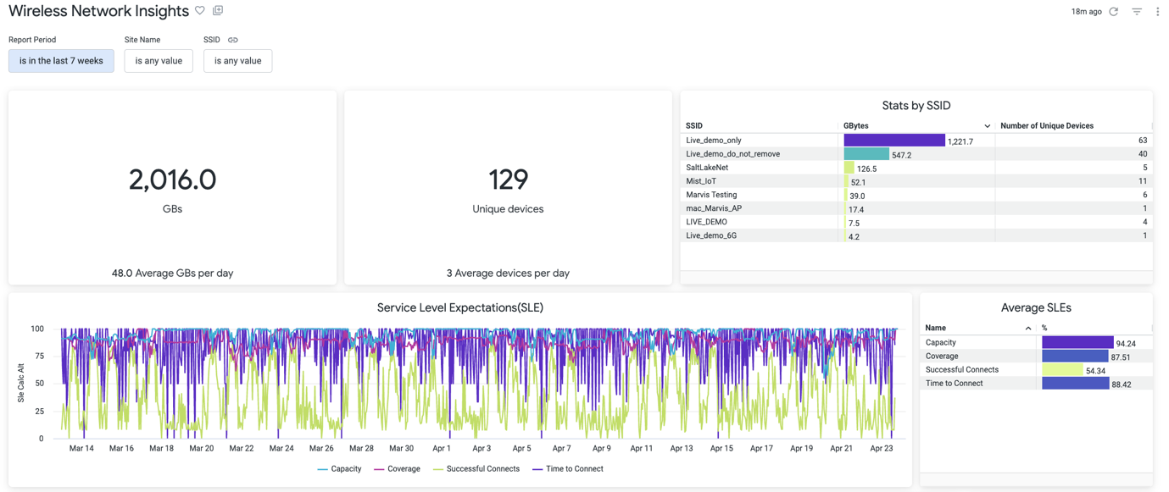Click the Name column sort caret

tap(1028, 329)
